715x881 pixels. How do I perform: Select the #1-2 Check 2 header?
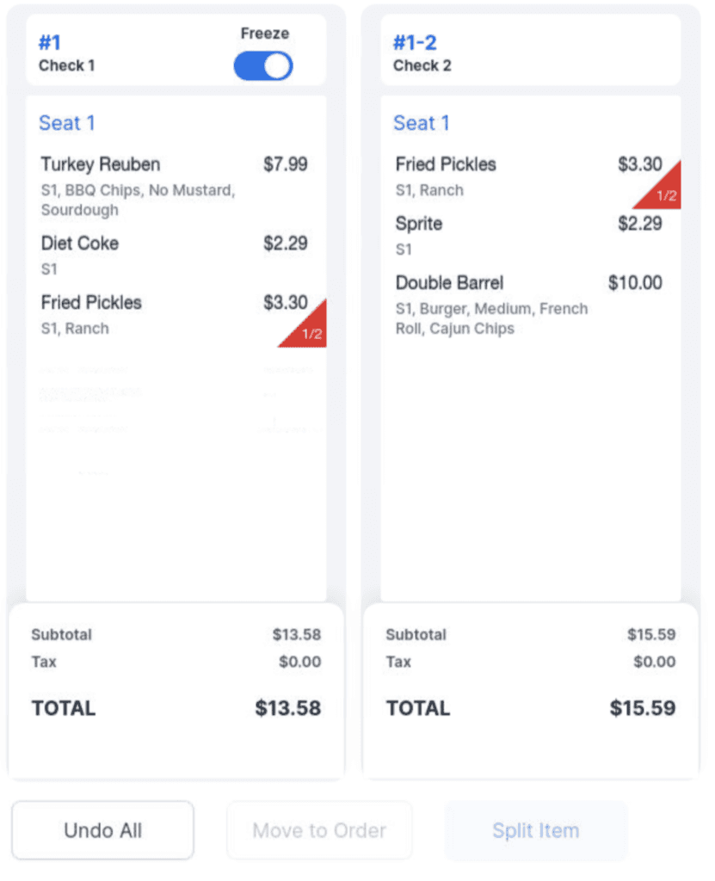point(422,52)
